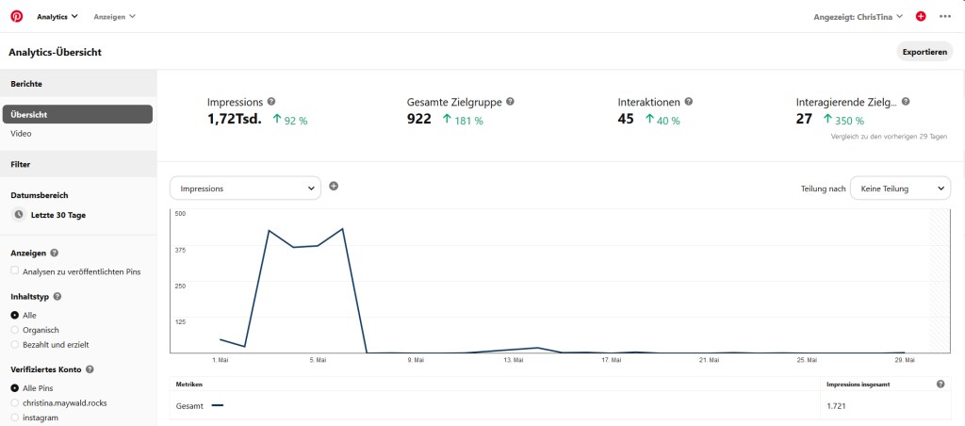Click the help icon next to Impressions
965x426 pixels.
point(271,102)
